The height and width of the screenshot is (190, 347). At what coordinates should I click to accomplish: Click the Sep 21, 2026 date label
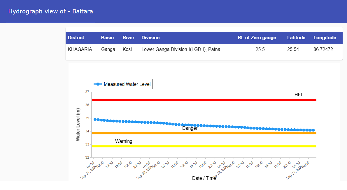point(89,172)
